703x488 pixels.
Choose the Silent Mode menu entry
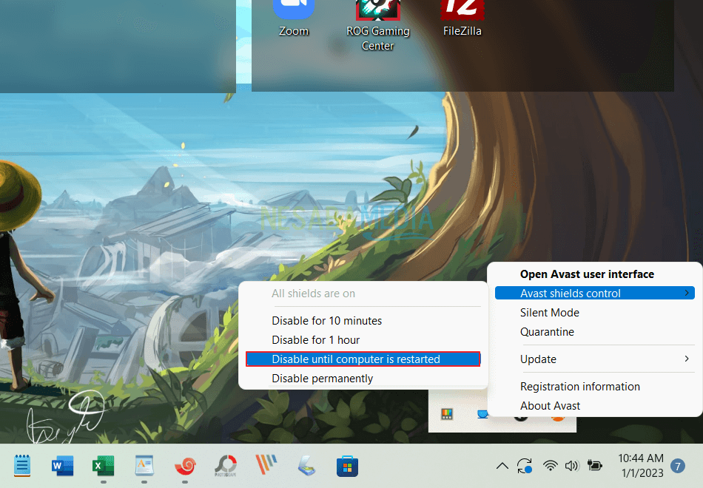coord(550,313)
